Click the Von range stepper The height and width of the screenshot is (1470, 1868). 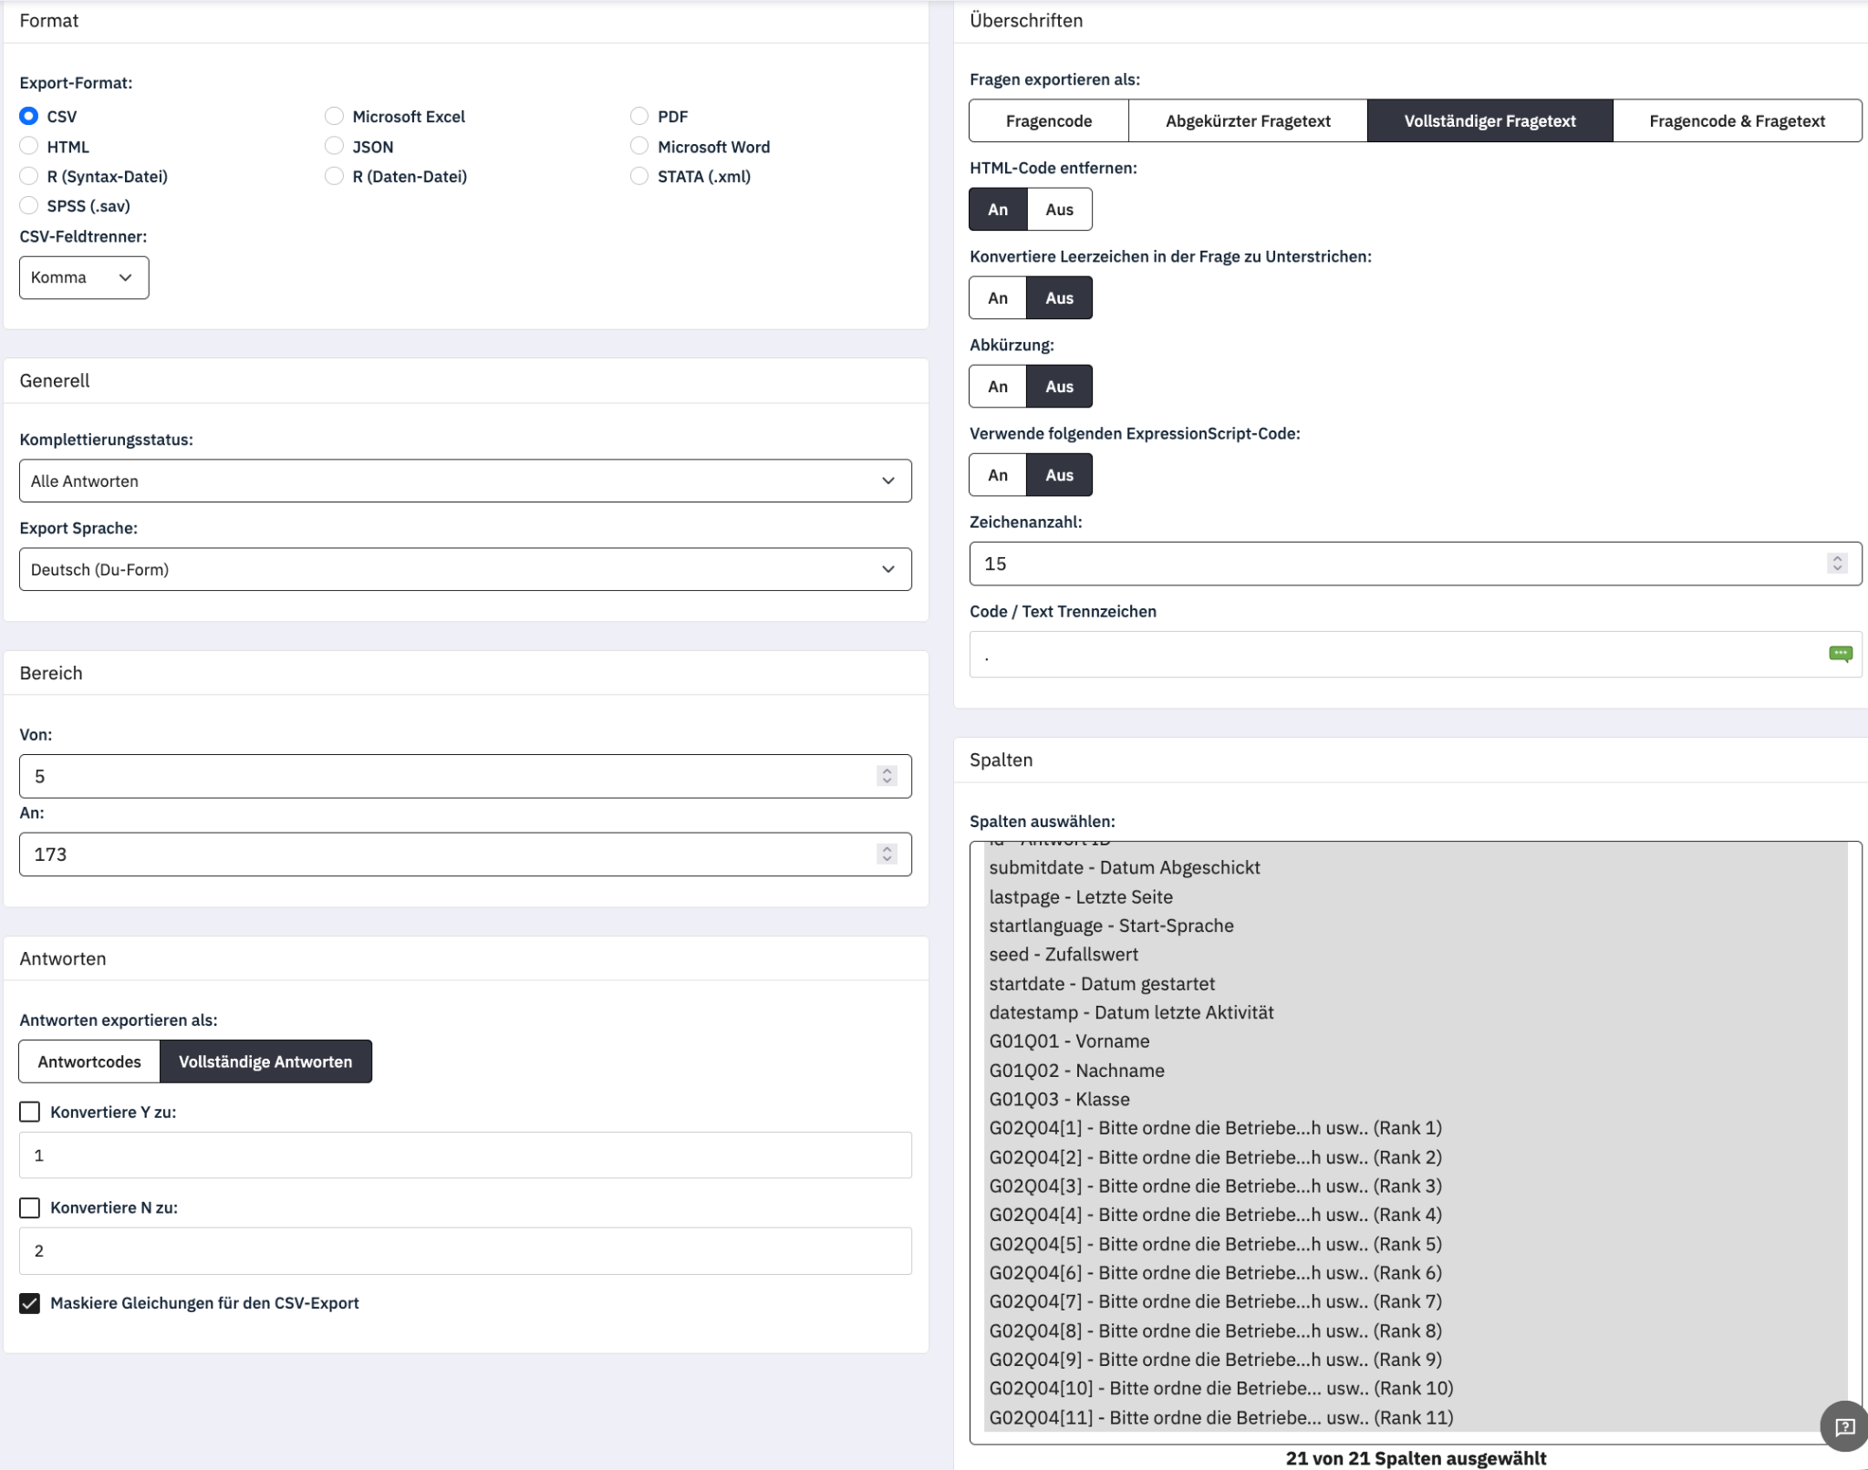[x=887, y=776]
